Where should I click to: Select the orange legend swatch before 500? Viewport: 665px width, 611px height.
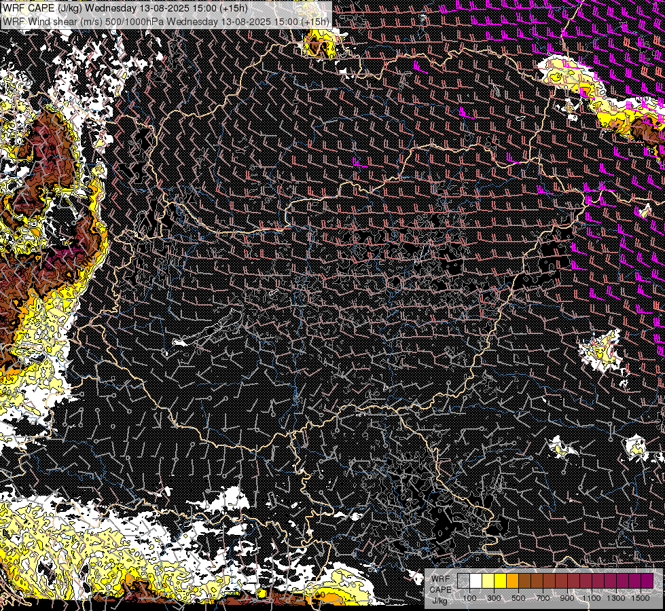512,580
